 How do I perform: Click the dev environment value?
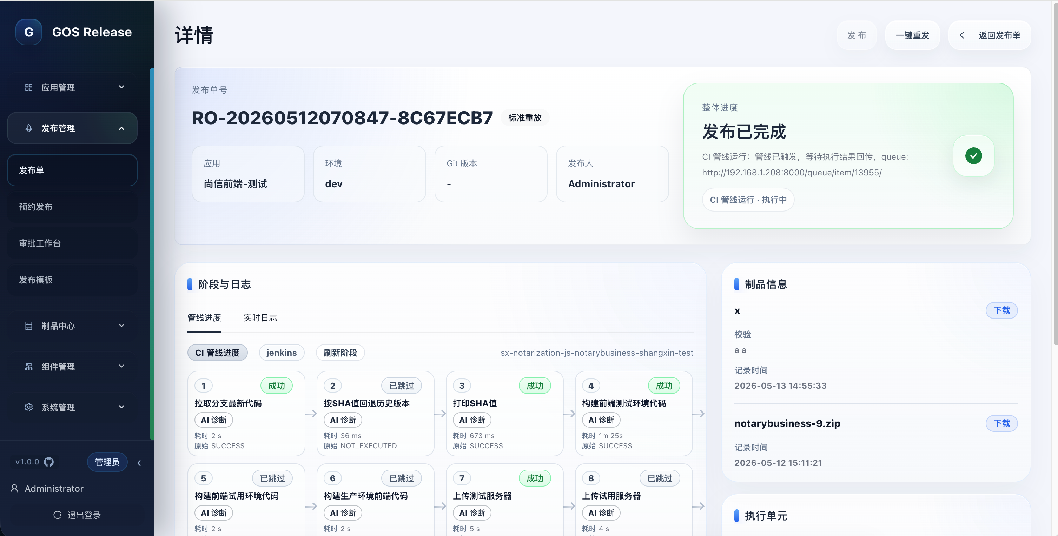coord(333,184)
